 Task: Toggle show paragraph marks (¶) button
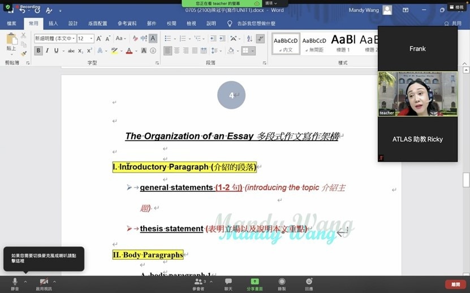[x=261, y=38]
